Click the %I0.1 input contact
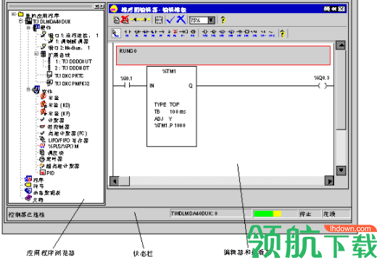Viewport: 377px width, 263px height. pos(127,85)
